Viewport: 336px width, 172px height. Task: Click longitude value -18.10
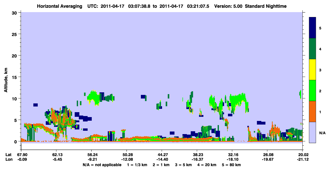pos(232,160)
